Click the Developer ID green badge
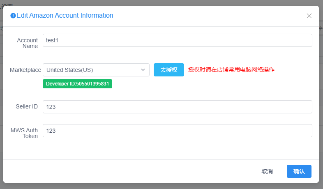323x189 pixels. 77,84
